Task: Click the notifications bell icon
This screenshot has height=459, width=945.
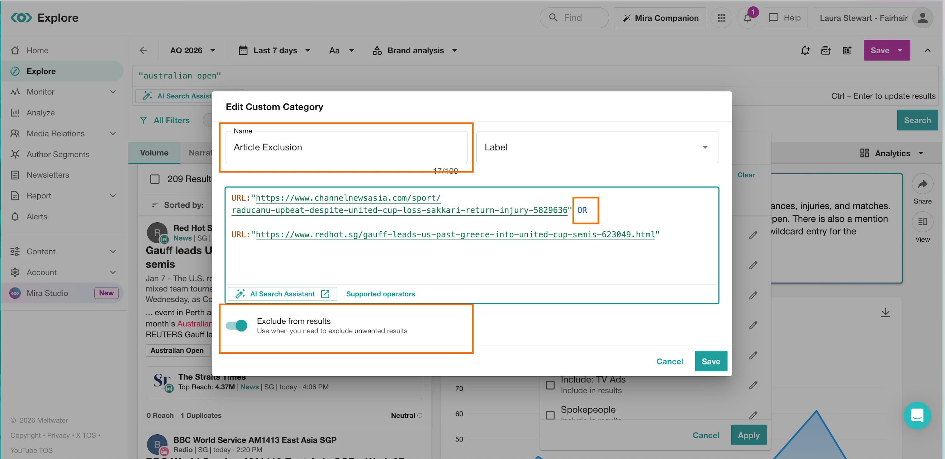Action: (x=747, y=18)
